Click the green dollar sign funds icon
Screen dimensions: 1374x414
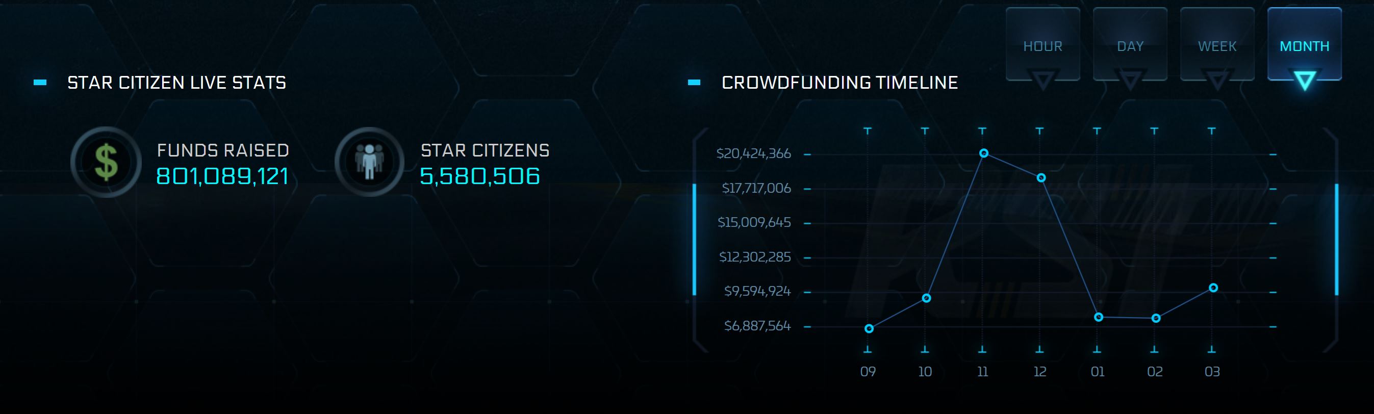pos(106,162)
